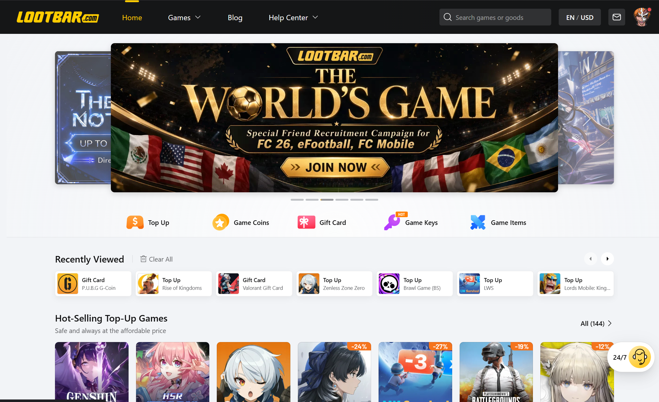Open the Top Up category link
Image resolution: width=659 pixels, height=402 pixels.
(159, 223)
